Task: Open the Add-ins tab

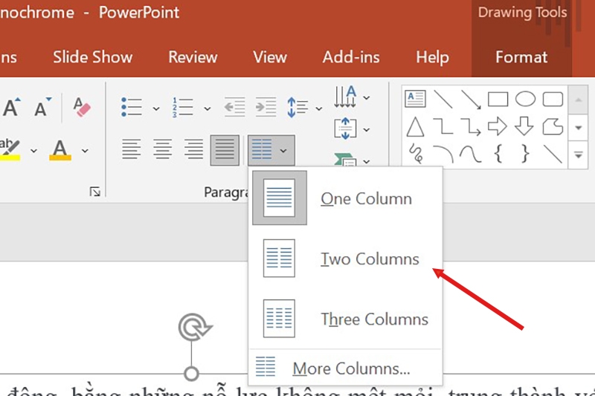Action: point(351,57)
